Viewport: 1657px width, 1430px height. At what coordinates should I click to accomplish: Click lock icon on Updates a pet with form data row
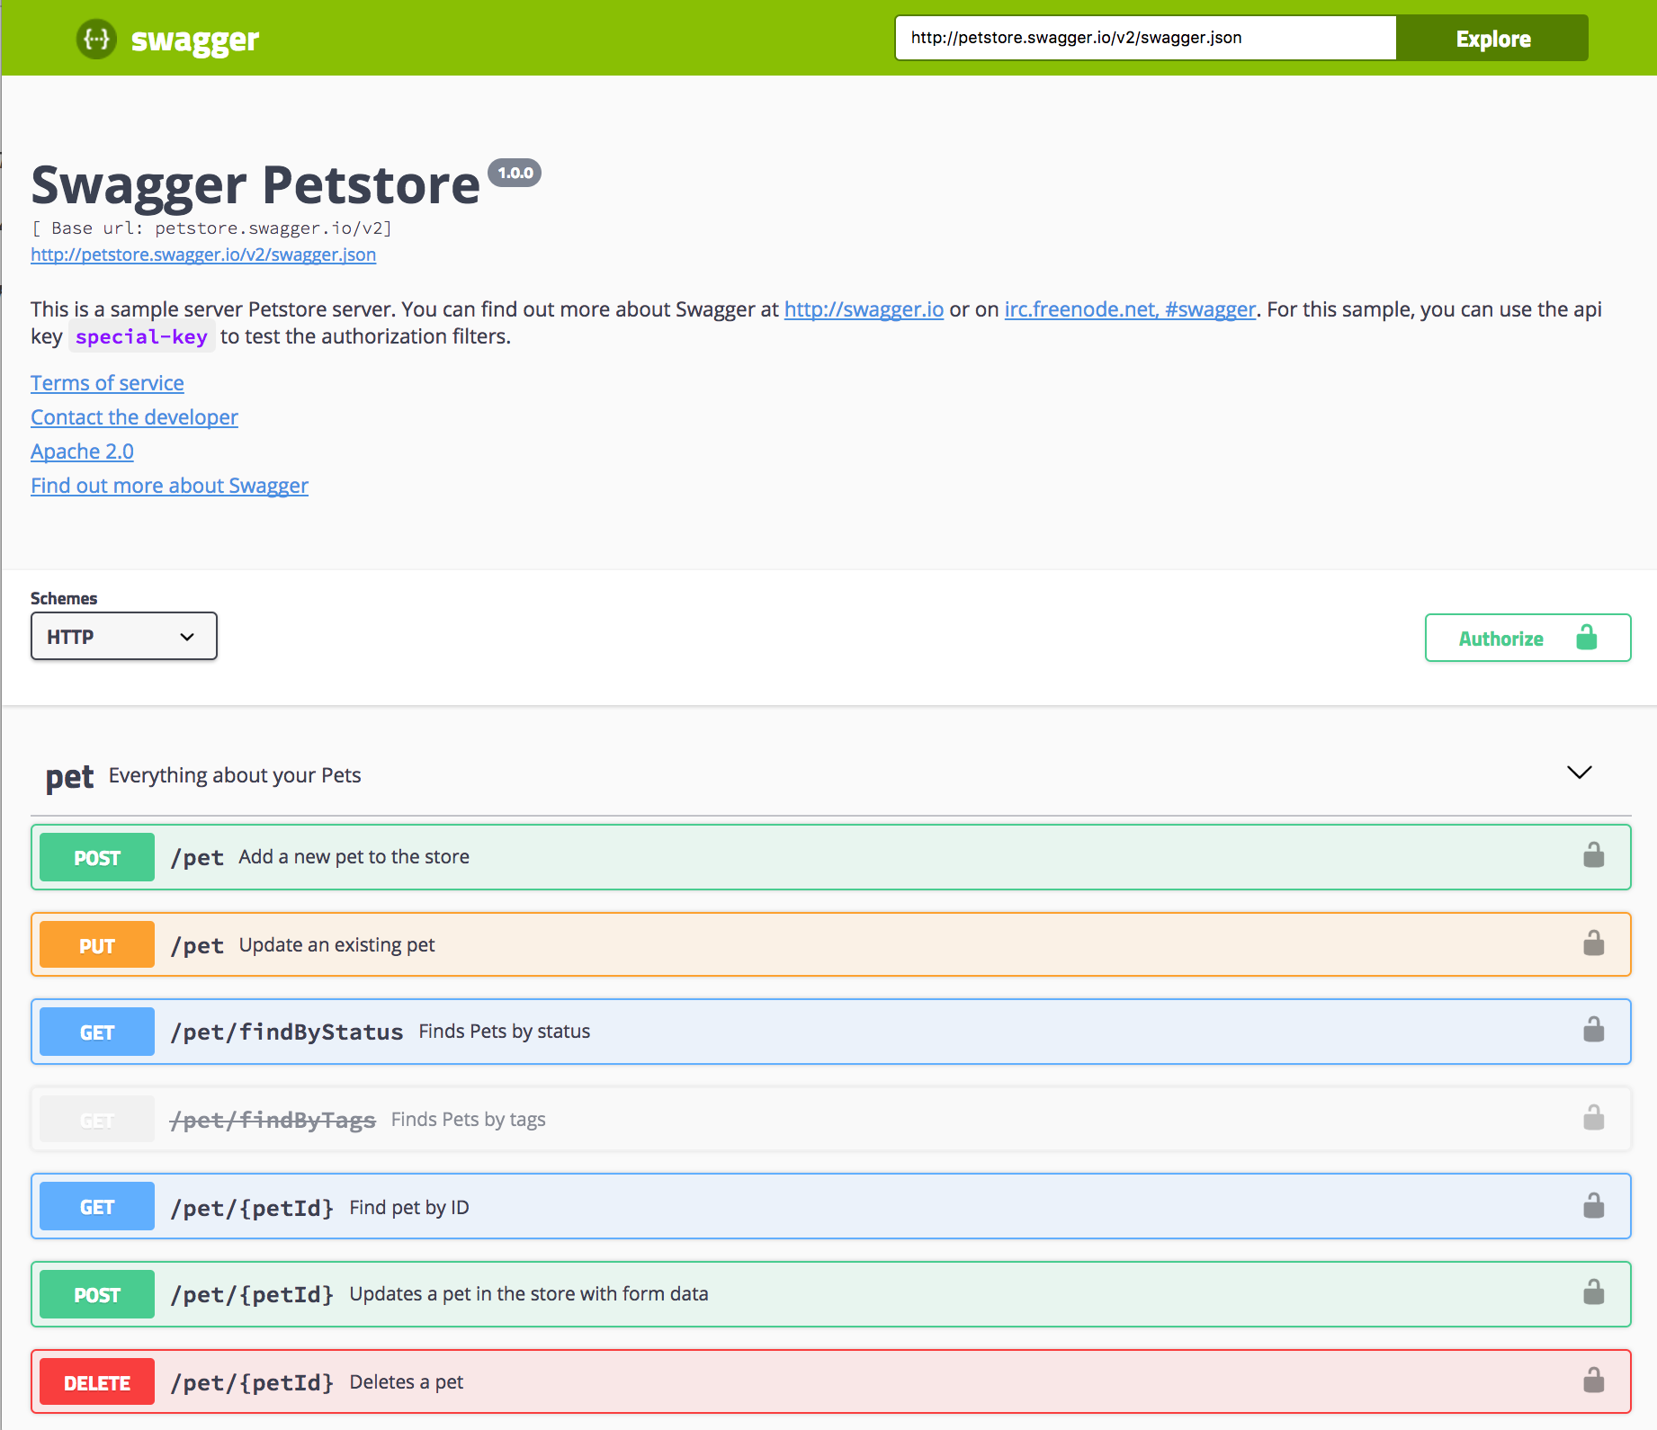(x=1593, y=1291)
